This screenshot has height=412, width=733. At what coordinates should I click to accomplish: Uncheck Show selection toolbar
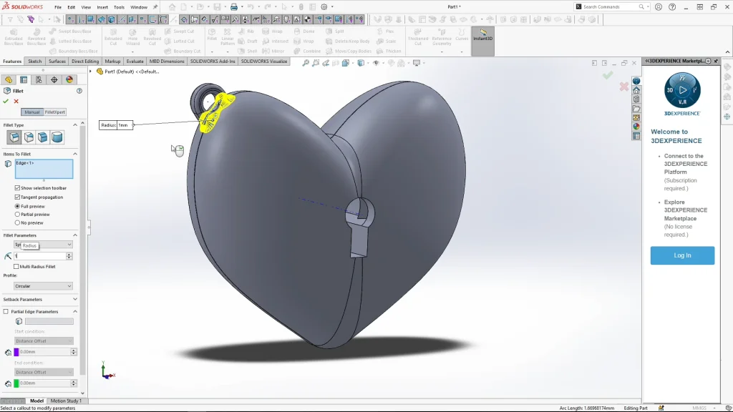click(x=17, y=188)
